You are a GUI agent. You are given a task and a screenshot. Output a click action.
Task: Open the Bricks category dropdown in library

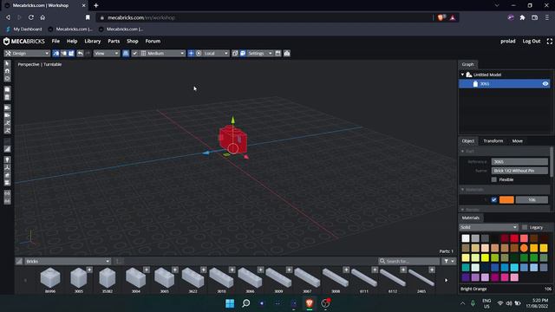coord(68,261)
